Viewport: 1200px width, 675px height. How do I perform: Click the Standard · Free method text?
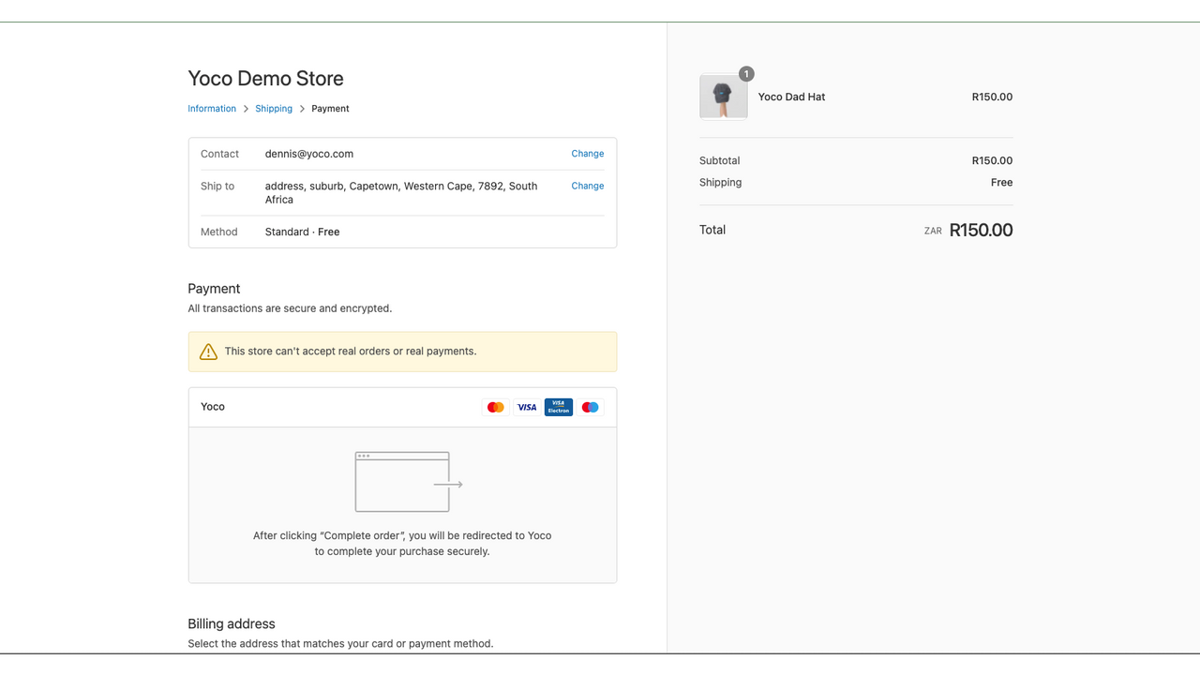click(302, 232)
